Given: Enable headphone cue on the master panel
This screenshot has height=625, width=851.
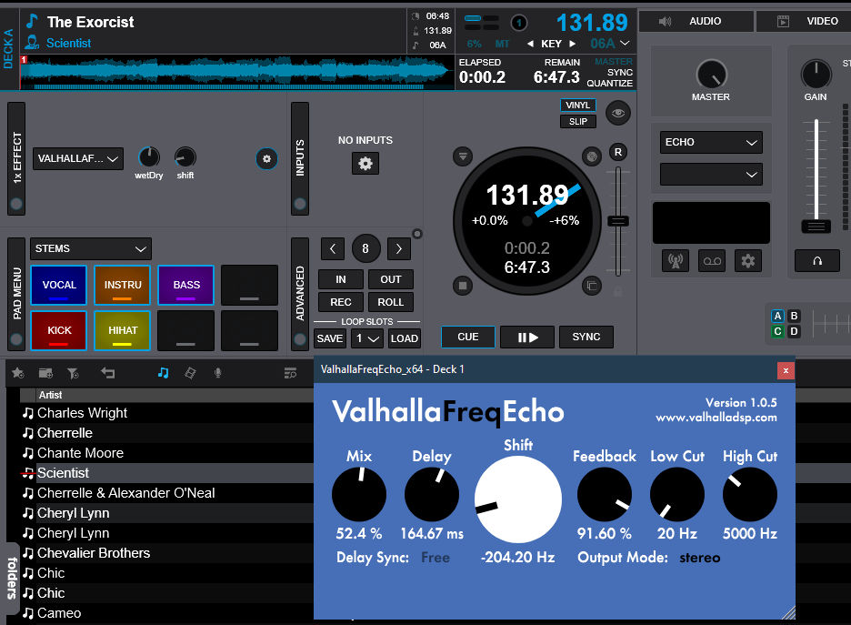Looking at the screenshot, I should click(x=816, y=260).
